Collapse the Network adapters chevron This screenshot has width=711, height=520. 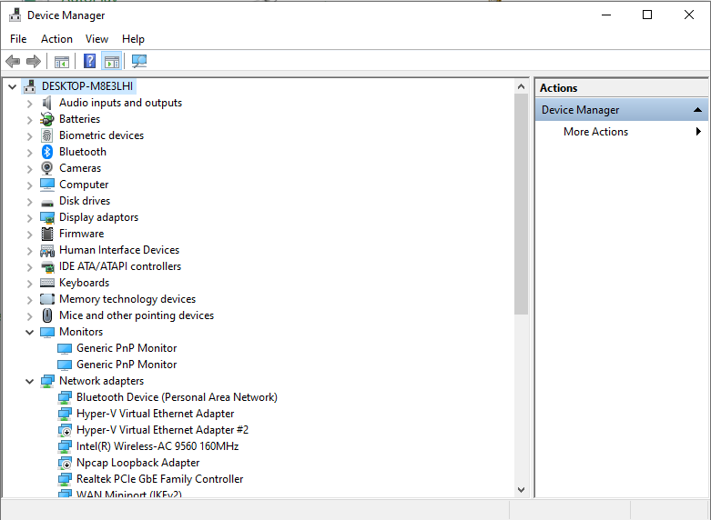point(29,381)
